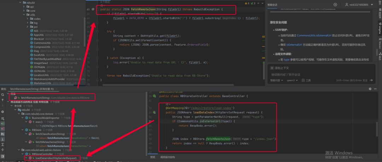Collapse the RBStoreController result node
Image resolution: width=382 pixels, height=162 pixels.
point(23,154)
